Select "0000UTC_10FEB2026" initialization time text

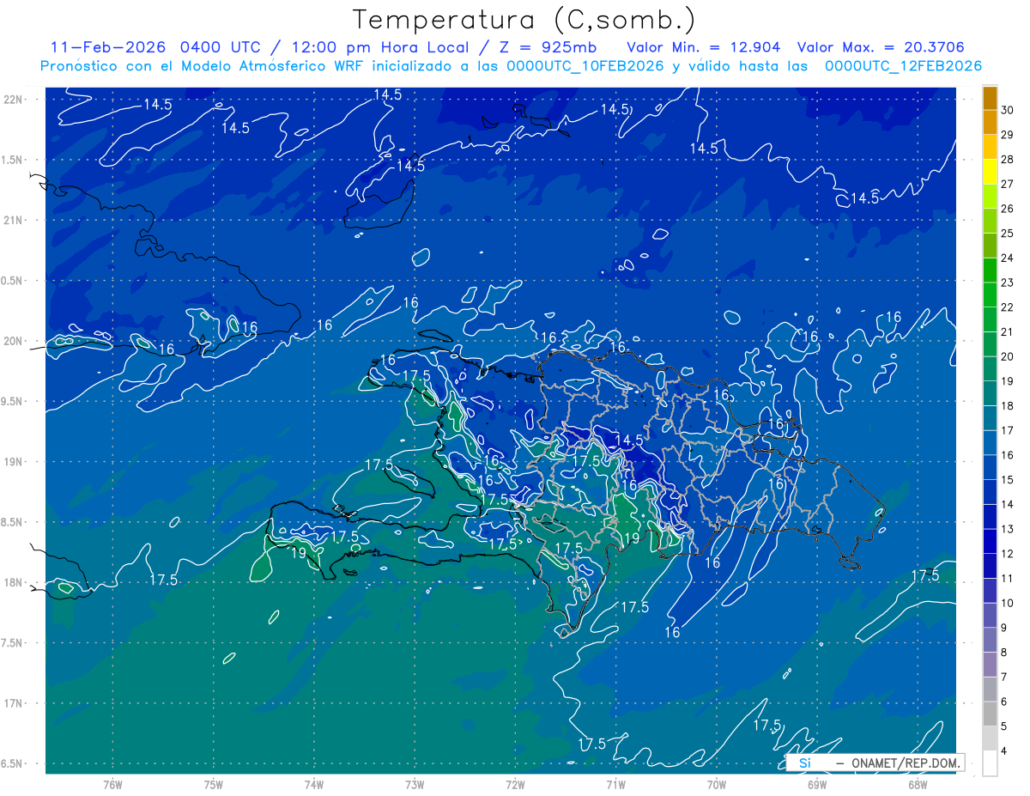(585, 66)
